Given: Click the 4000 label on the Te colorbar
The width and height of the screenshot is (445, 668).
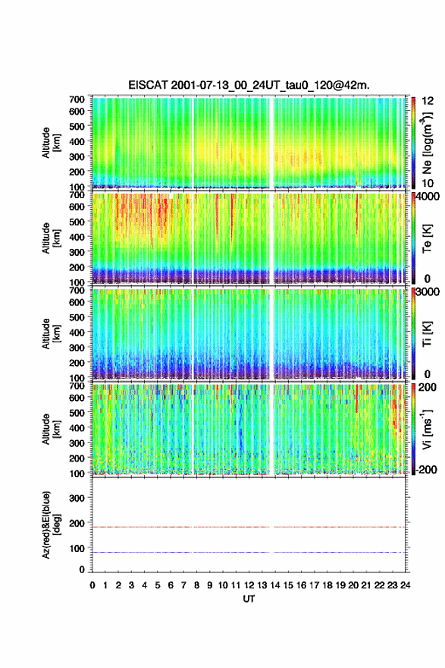Looking at the screenshot, I should (x=428, y=197).
